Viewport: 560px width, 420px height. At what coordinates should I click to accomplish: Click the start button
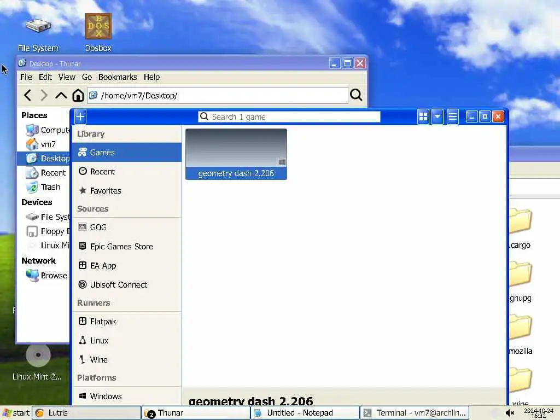click(16, 413)
